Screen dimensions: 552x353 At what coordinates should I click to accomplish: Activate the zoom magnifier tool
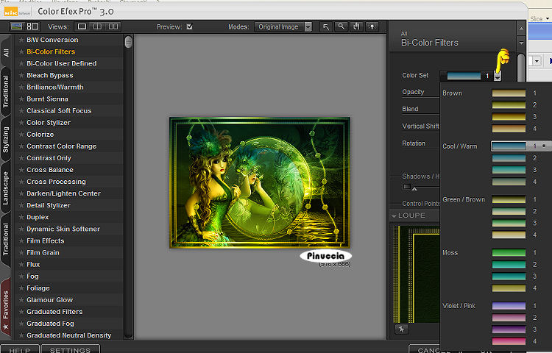[x=341, y=26]
